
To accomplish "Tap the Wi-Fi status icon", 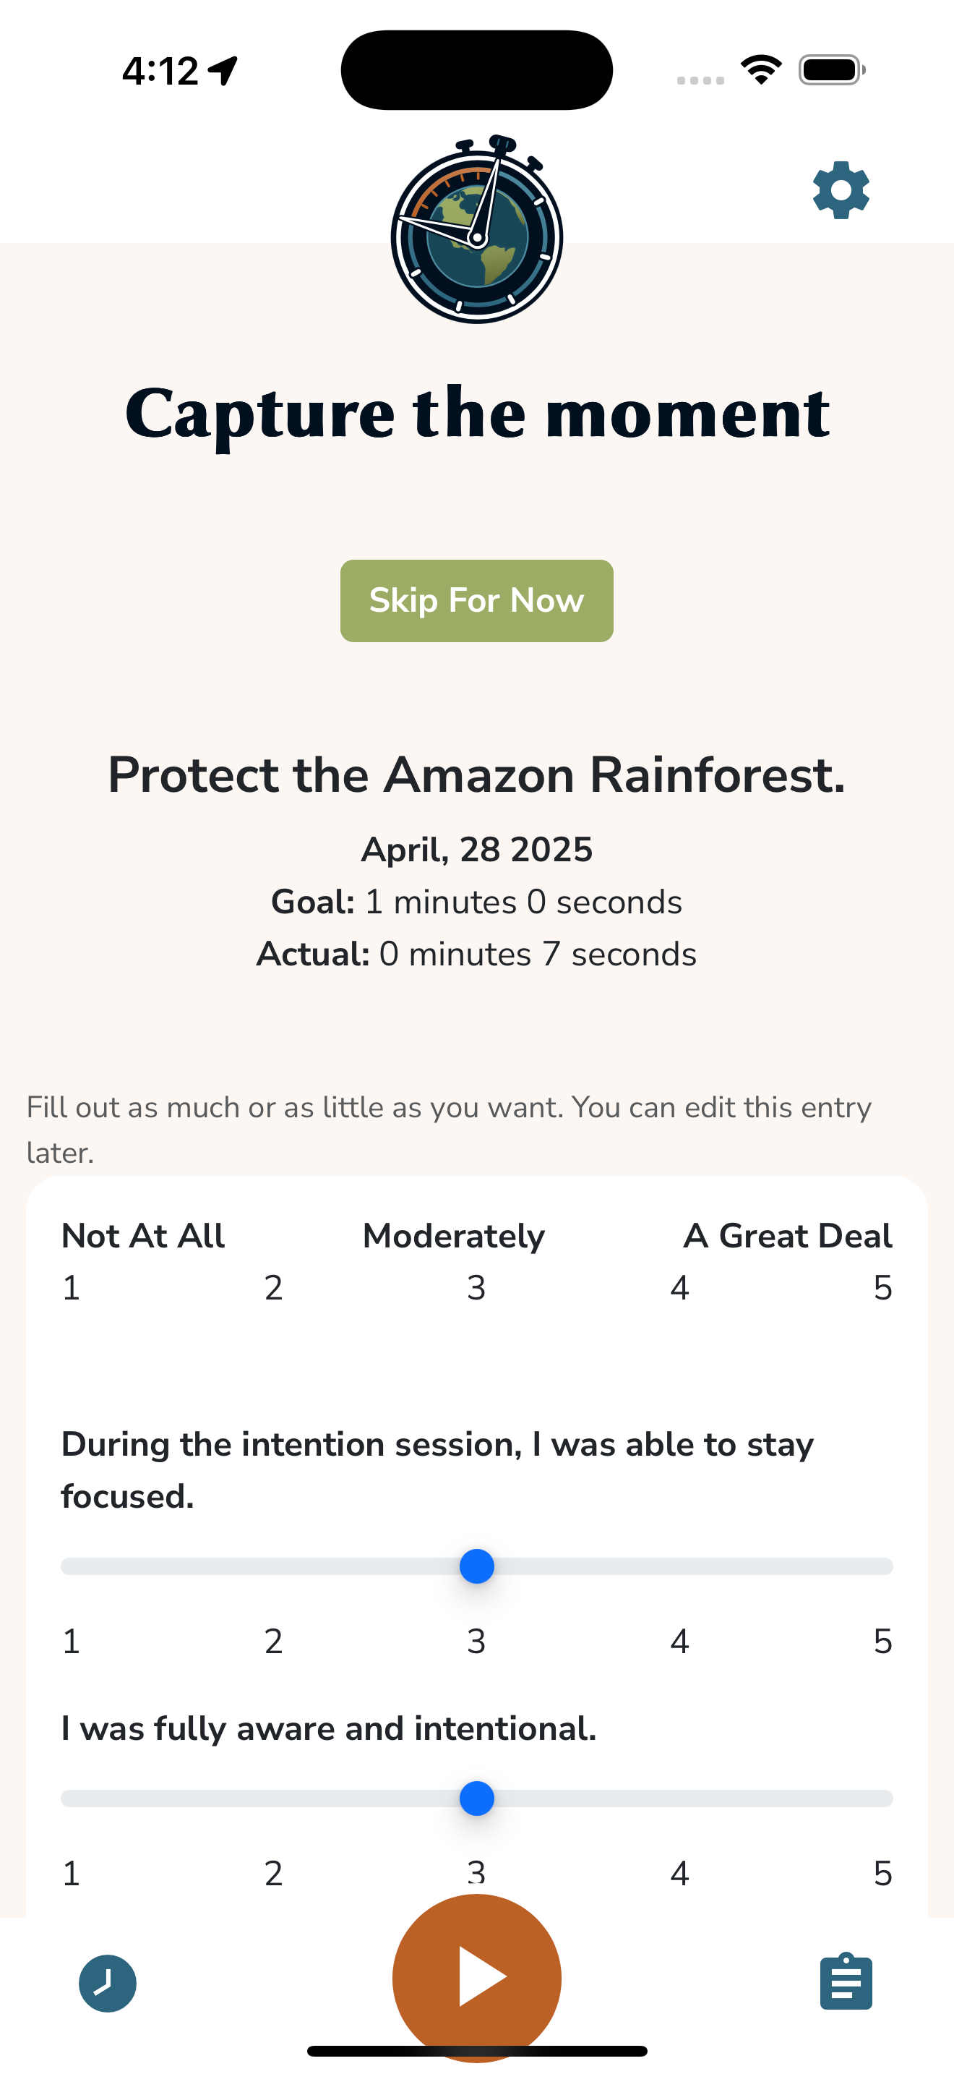I will 761,70.
